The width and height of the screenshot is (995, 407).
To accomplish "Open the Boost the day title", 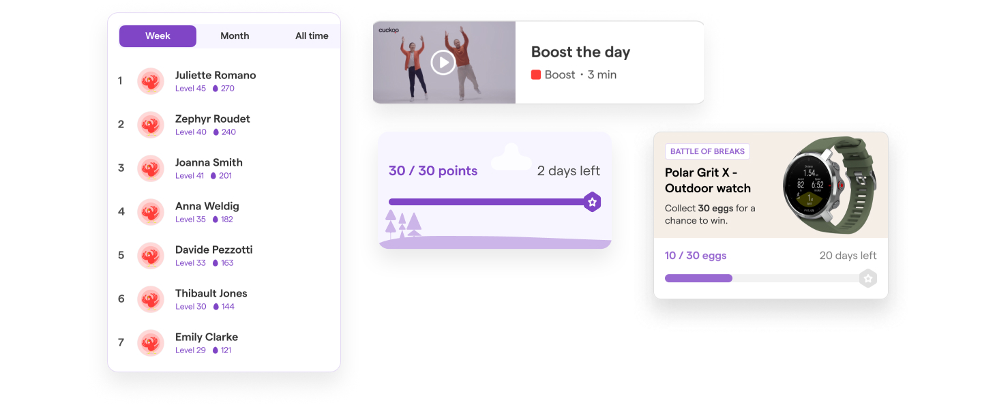I will click(x=580, y=52).
